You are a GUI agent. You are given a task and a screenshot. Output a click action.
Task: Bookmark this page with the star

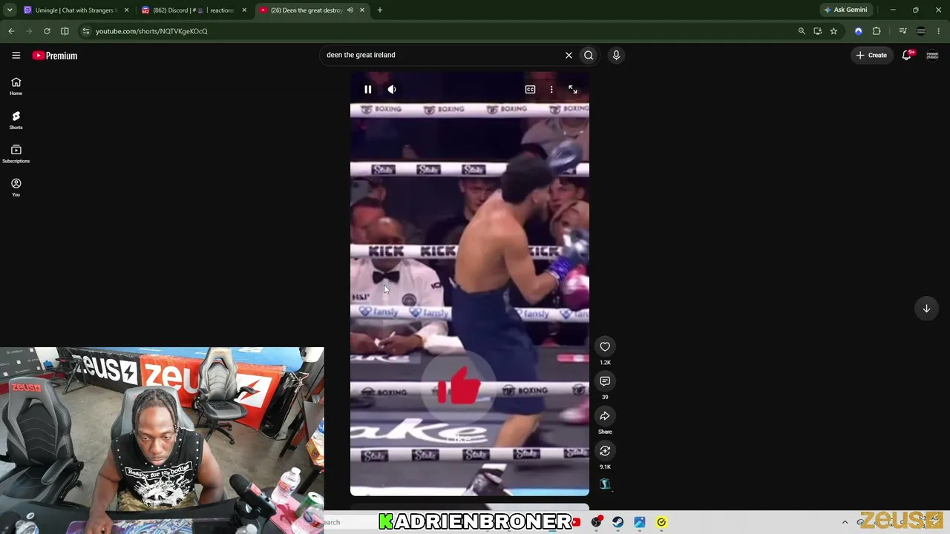[x=833, y=31]
